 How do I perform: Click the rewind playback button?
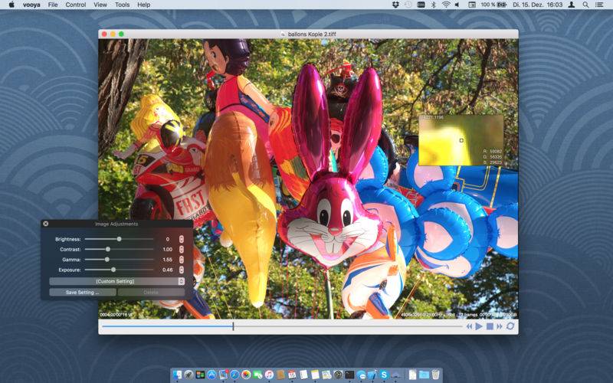click(469, 326)
